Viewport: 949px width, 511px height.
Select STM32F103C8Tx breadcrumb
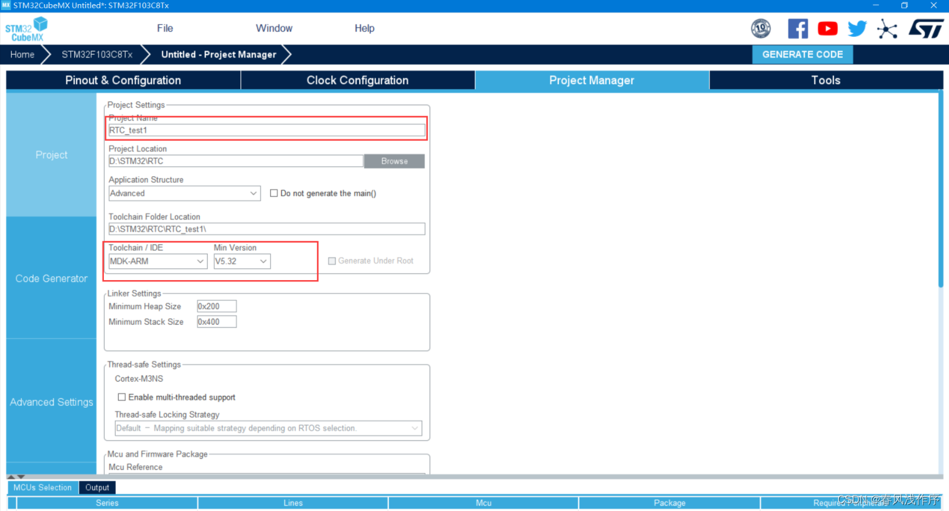[x=97, y=55]
